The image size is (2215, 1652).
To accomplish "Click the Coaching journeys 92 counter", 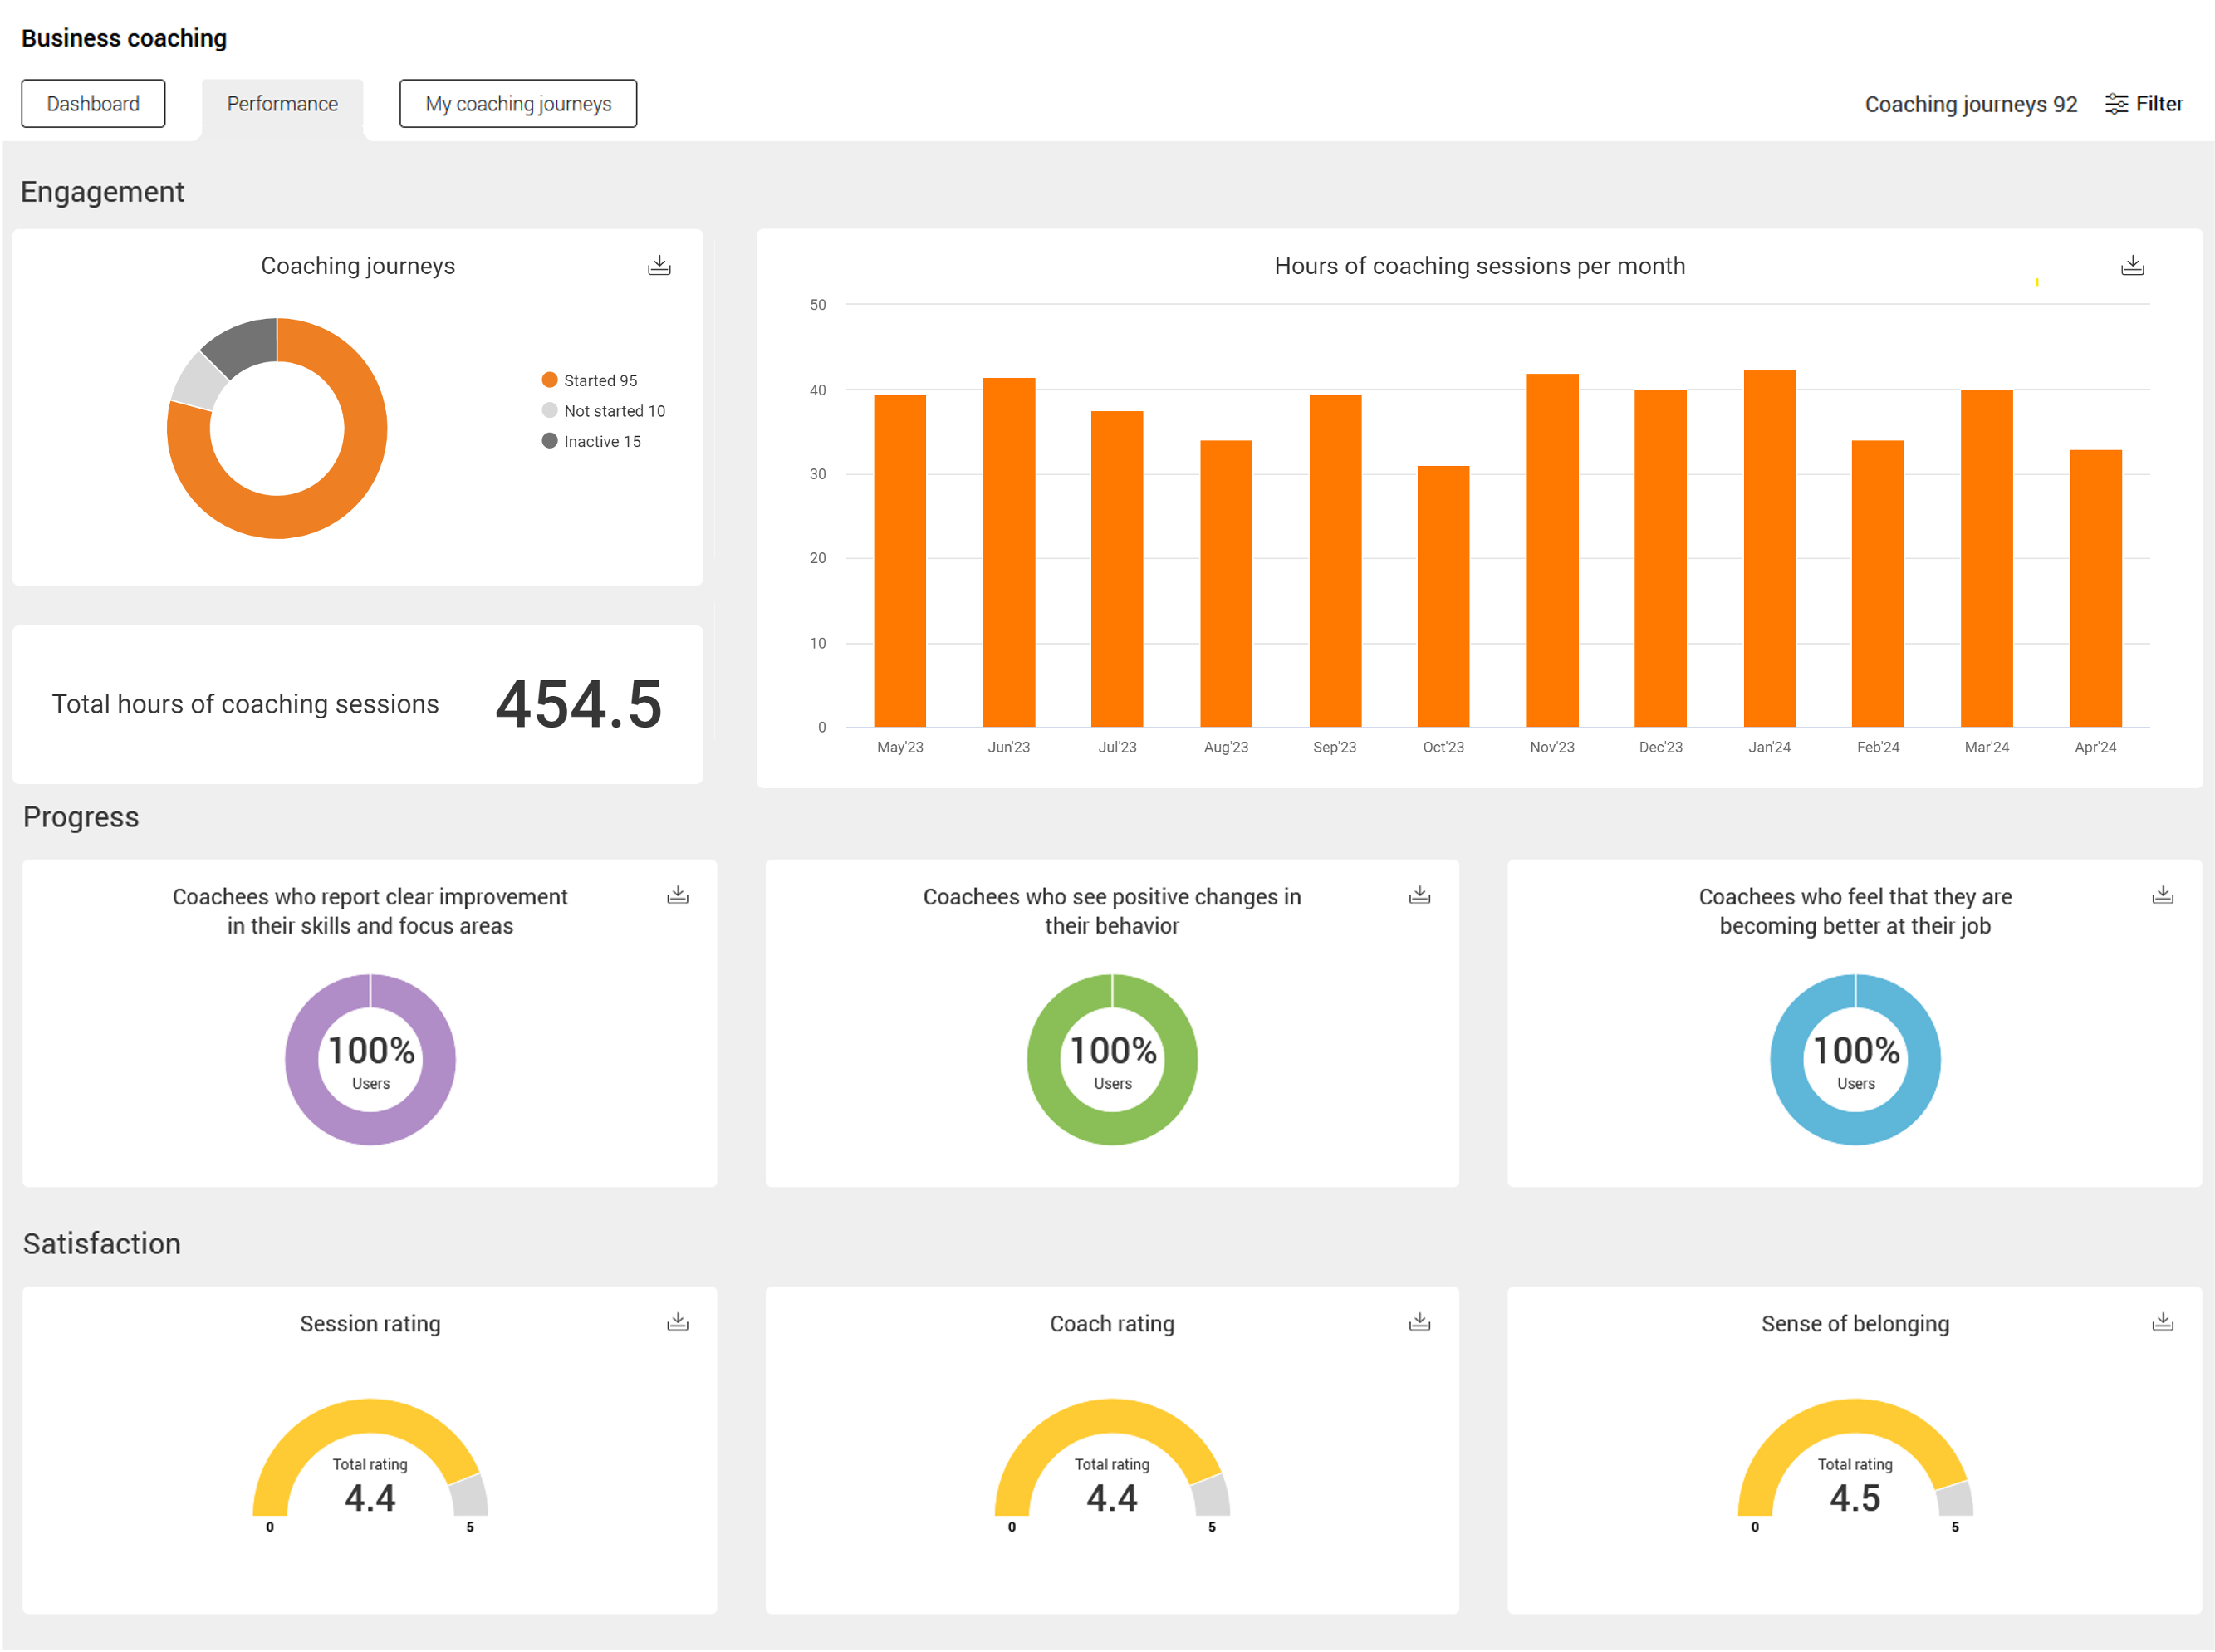I will click(x=1970, y=104).
